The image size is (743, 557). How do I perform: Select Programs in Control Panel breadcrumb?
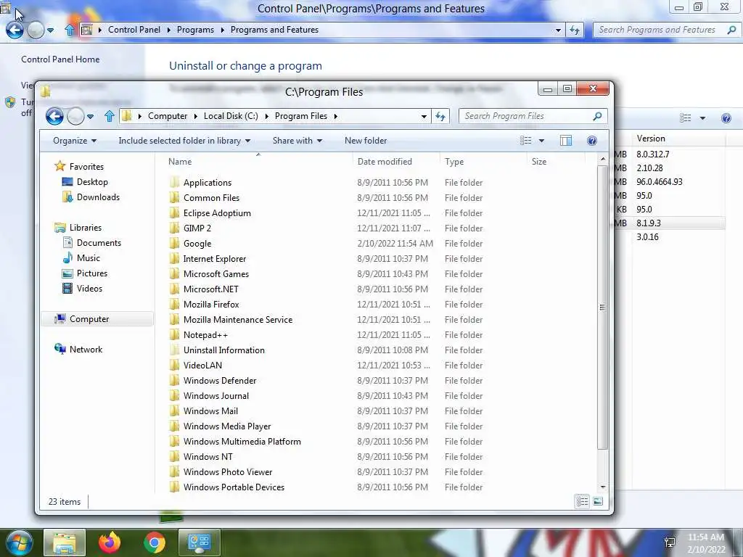coord(195,30)
